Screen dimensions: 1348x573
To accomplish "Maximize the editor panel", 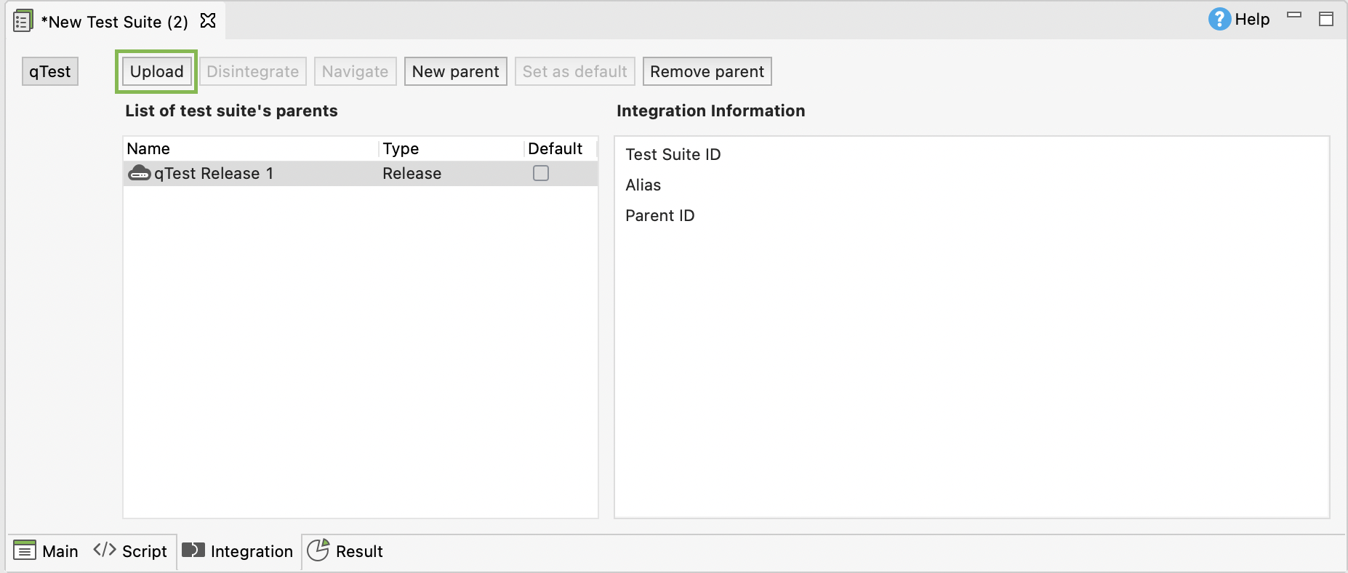I will tap(1326, 20).
